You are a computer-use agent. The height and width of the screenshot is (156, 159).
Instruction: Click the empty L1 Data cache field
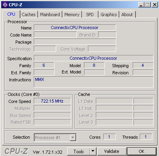(x=114, y=101)
